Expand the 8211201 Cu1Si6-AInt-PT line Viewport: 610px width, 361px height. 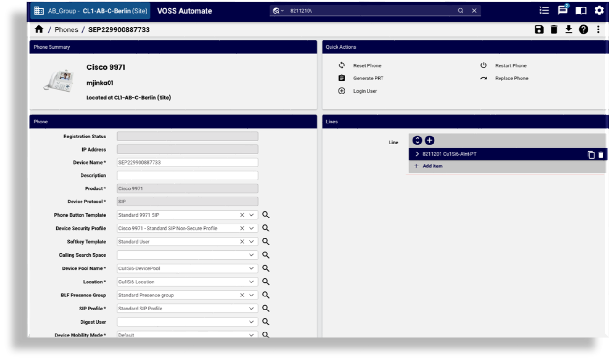417,154
